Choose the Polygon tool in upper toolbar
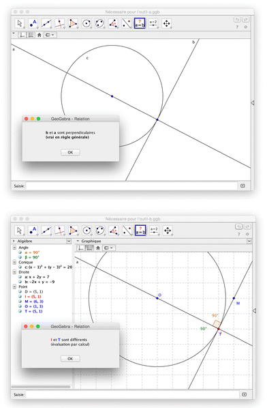This screenshot has width=267, height=408. (73, 23)
